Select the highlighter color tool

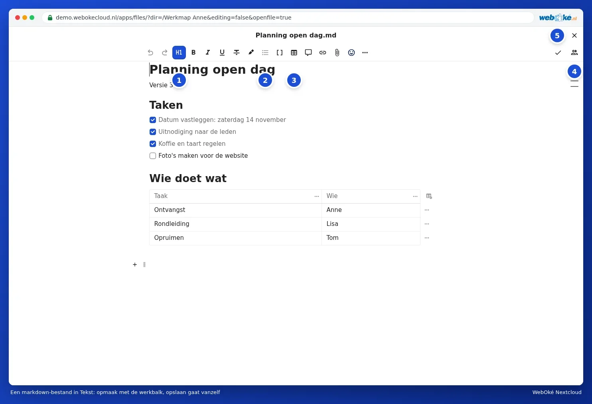tap(251, 53)
